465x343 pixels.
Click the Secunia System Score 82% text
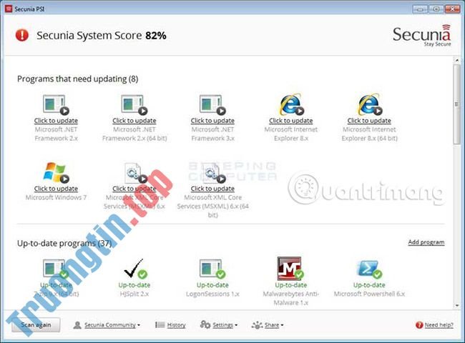click(x=101, y=36)
